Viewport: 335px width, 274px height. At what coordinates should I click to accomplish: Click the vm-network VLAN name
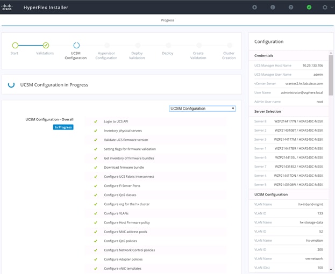[x=314, y=258]
